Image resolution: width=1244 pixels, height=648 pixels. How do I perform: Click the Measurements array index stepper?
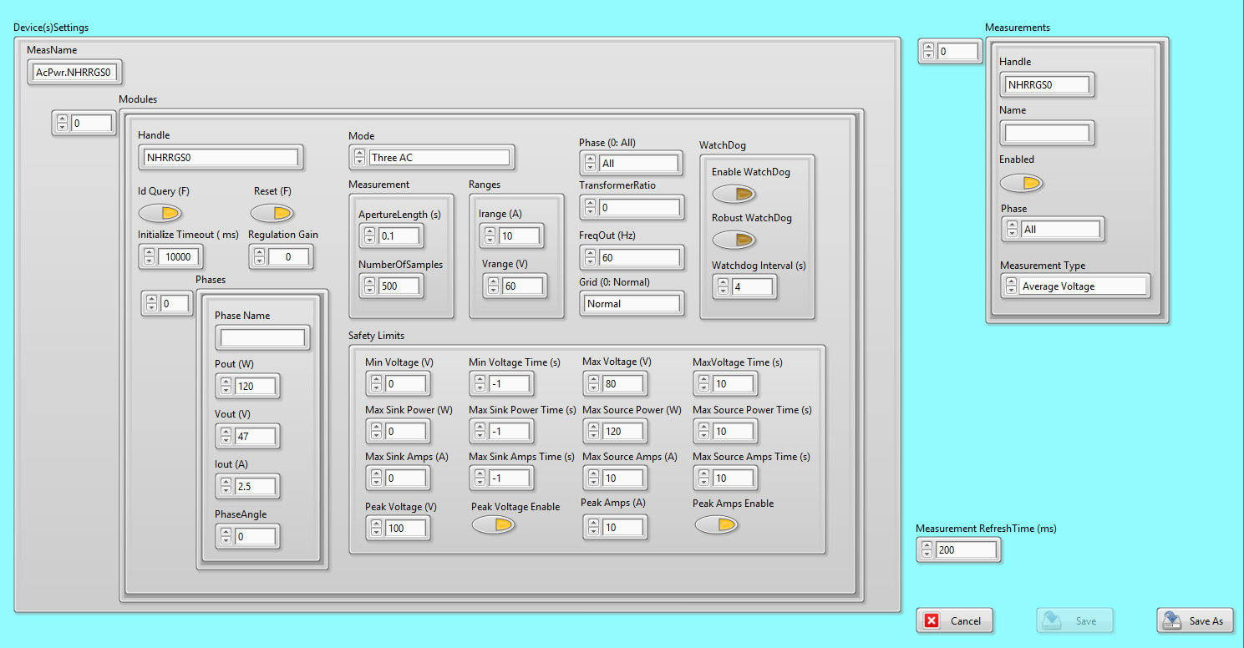point(929,52)
